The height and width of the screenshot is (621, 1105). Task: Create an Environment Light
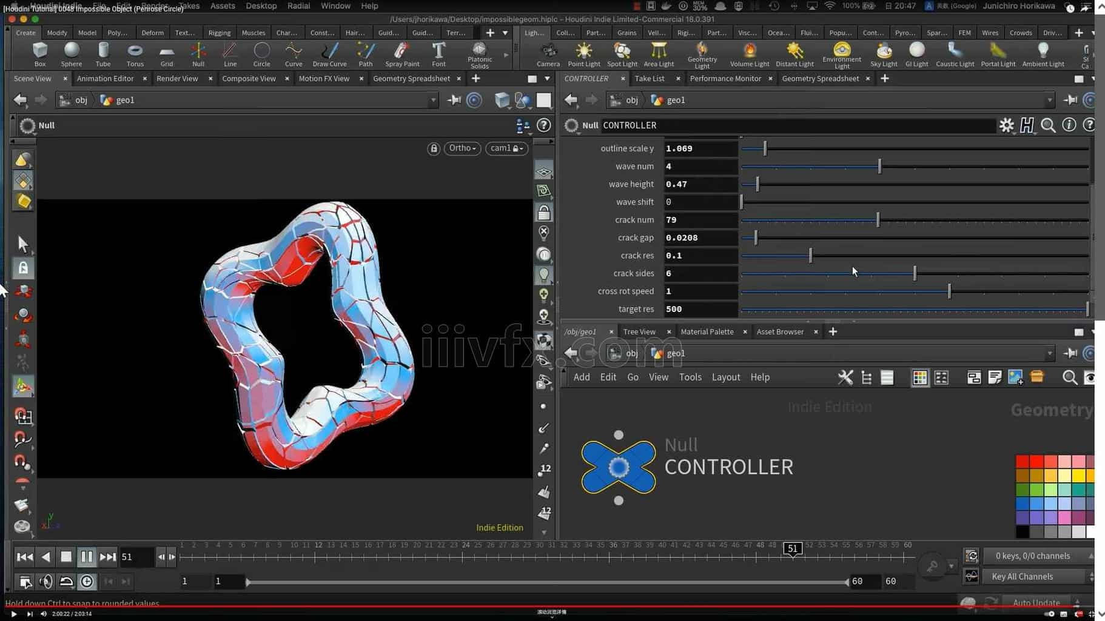(841, 55)
